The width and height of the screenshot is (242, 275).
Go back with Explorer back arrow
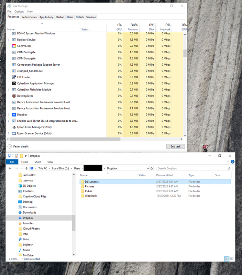pos(10,168)
